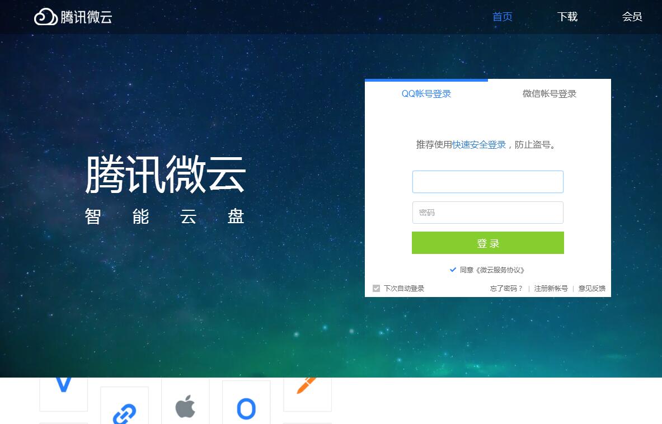
Task: Click the orange pen icon tile
Action: point(307,394)
